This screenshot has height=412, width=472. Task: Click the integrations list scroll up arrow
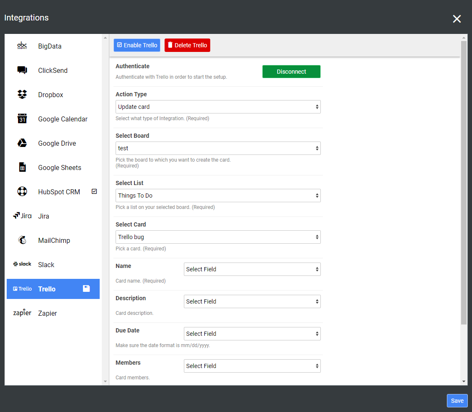pyautogui.click(x=105, y=38)
